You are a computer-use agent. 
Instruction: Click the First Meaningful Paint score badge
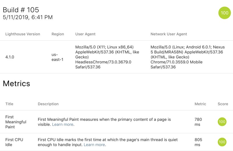222,122
